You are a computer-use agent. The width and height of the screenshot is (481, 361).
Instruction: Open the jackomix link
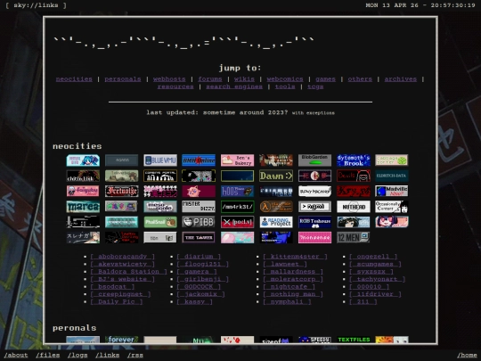coord(200,294)
